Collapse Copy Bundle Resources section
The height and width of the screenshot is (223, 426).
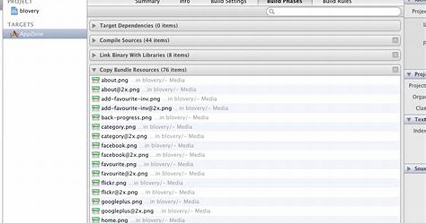point(94,70)
